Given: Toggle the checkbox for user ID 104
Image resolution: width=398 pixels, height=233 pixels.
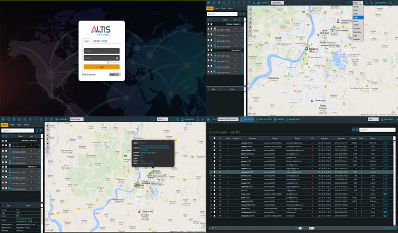Looking at the screenshot, I should [x=215, y=143].
